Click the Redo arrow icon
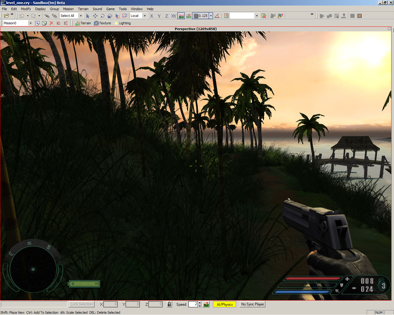Screen dimensions: 394x315 click(x=33, y=16)
